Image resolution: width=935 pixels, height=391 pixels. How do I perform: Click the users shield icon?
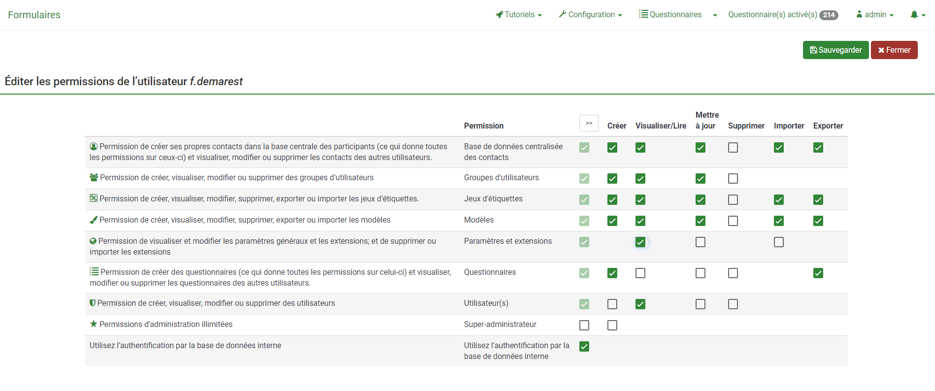(x=93, y=303)
